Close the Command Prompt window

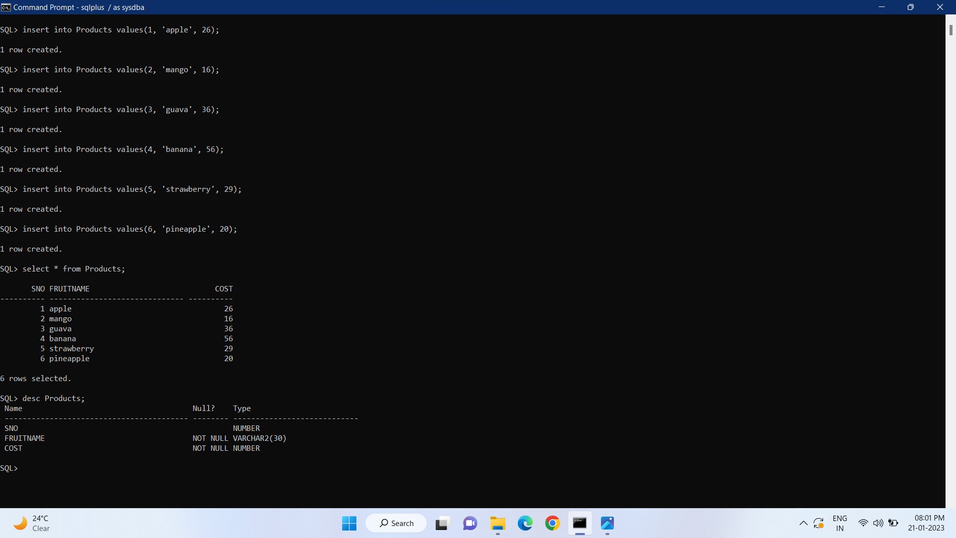[940, 7]
